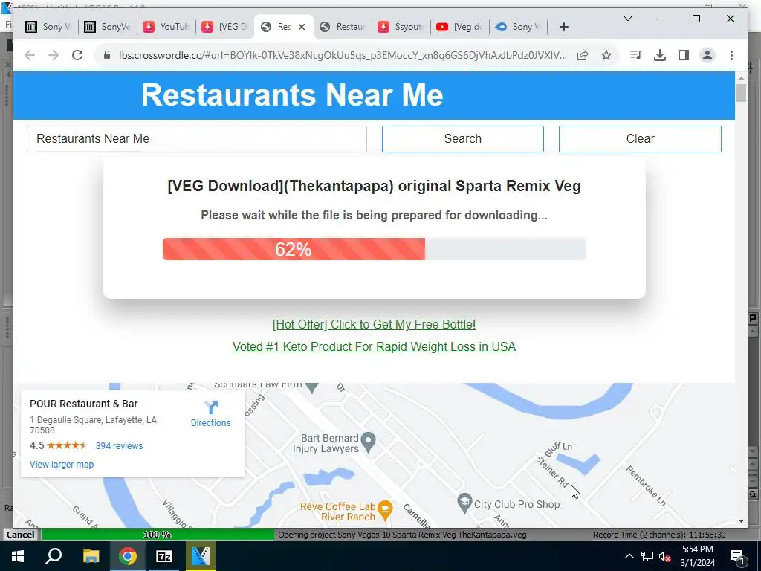The width and height of the screenshot is (761, 571).
Task: Switch to the Ssyout tab
Action: pos(402,27)
